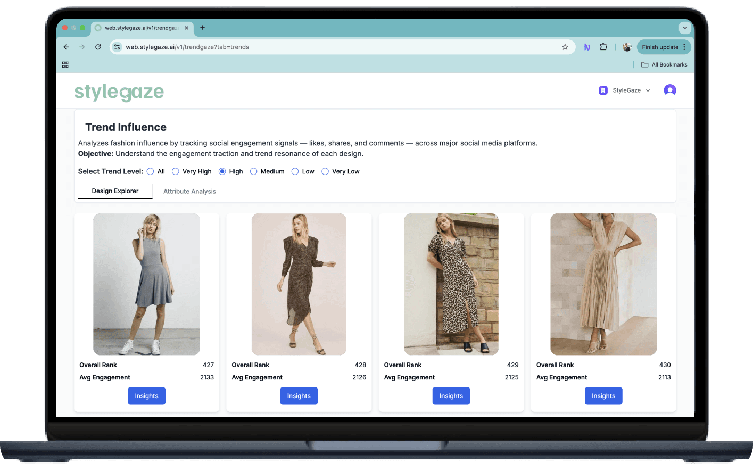The image size is (753, 471).
Task: Click the StyleGaze organization building icon
Action: pos(603,90)
